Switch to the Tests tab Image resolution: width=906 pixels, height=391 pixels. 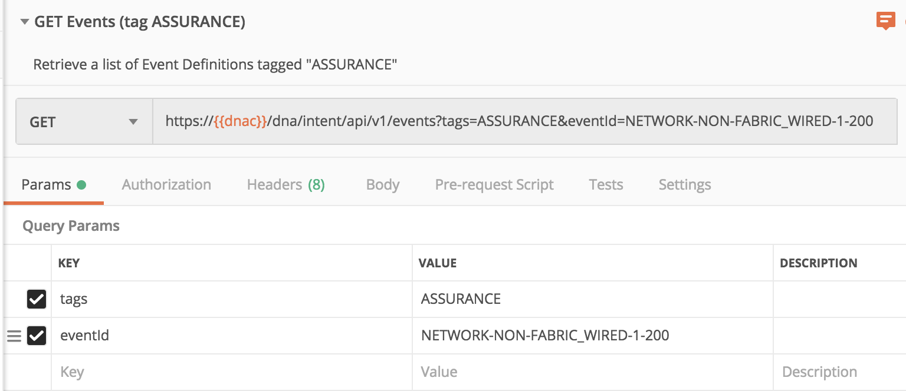606,184
